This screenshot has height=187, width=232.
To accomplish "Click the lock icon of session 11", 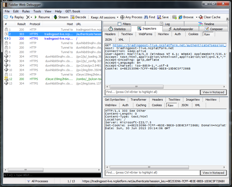I will [6, 74].
